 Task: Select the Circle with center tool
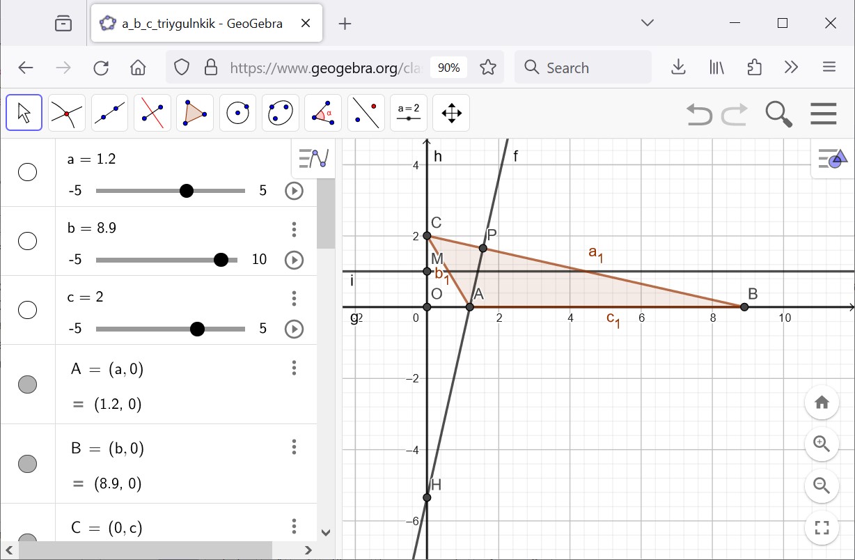point(237,113)
